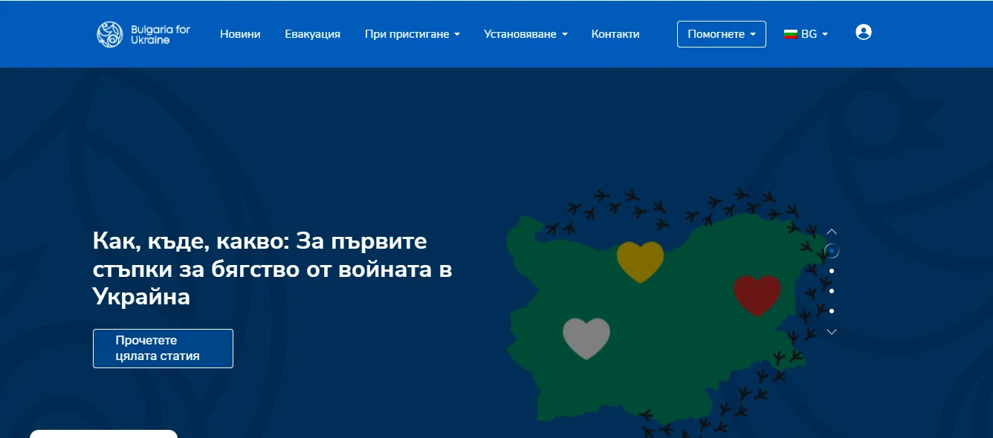This screenshot has width=993, height=438.
Task: Go to next slide with down chevron
Action: (x=832, y=332)
